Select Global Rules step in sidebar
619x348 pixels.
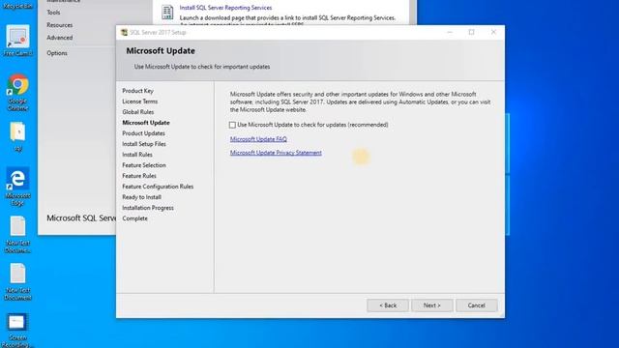pyautogui.click(x=137, y=112)
